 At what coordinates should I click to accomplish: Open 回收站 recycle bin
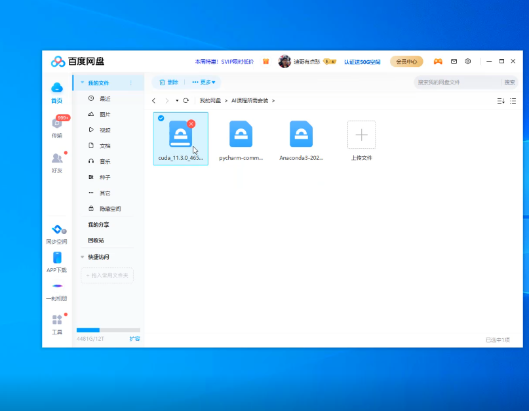coord(96,241)
